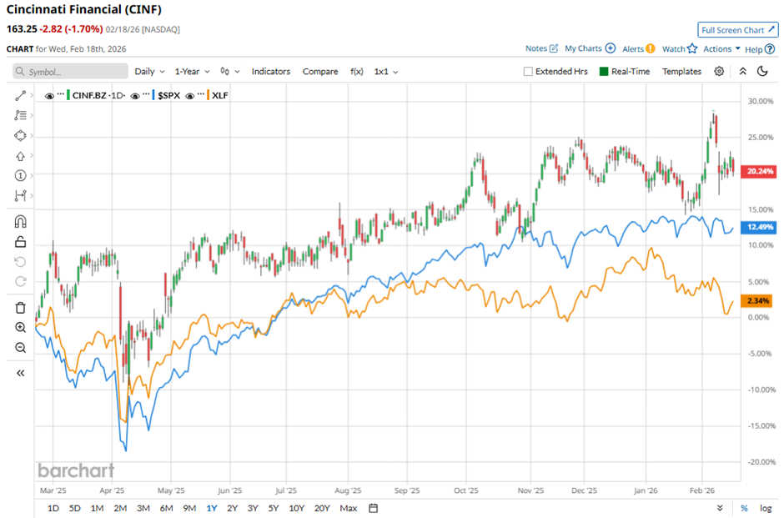This screenshot has height=518, width=784.
Task: Expand the 1-Year period dropdown
Action: (193, 72)
